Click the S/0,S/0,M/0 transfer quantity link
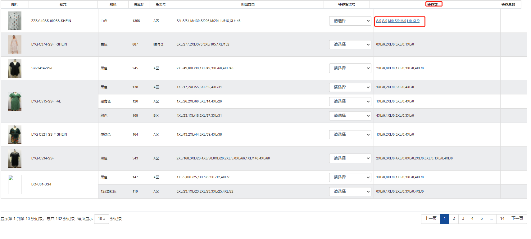Image resolution: width=531 pixels, height=239 pixels. (397, 21)
